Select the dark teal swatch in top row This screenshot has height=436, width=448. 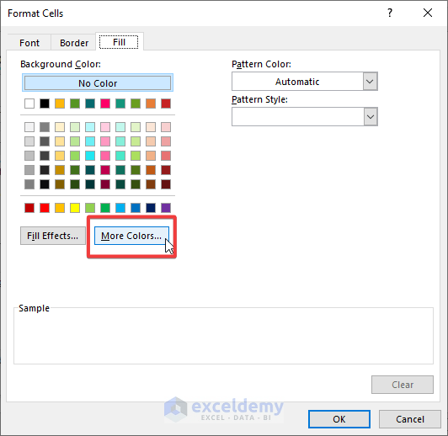(x=90, y=104)
